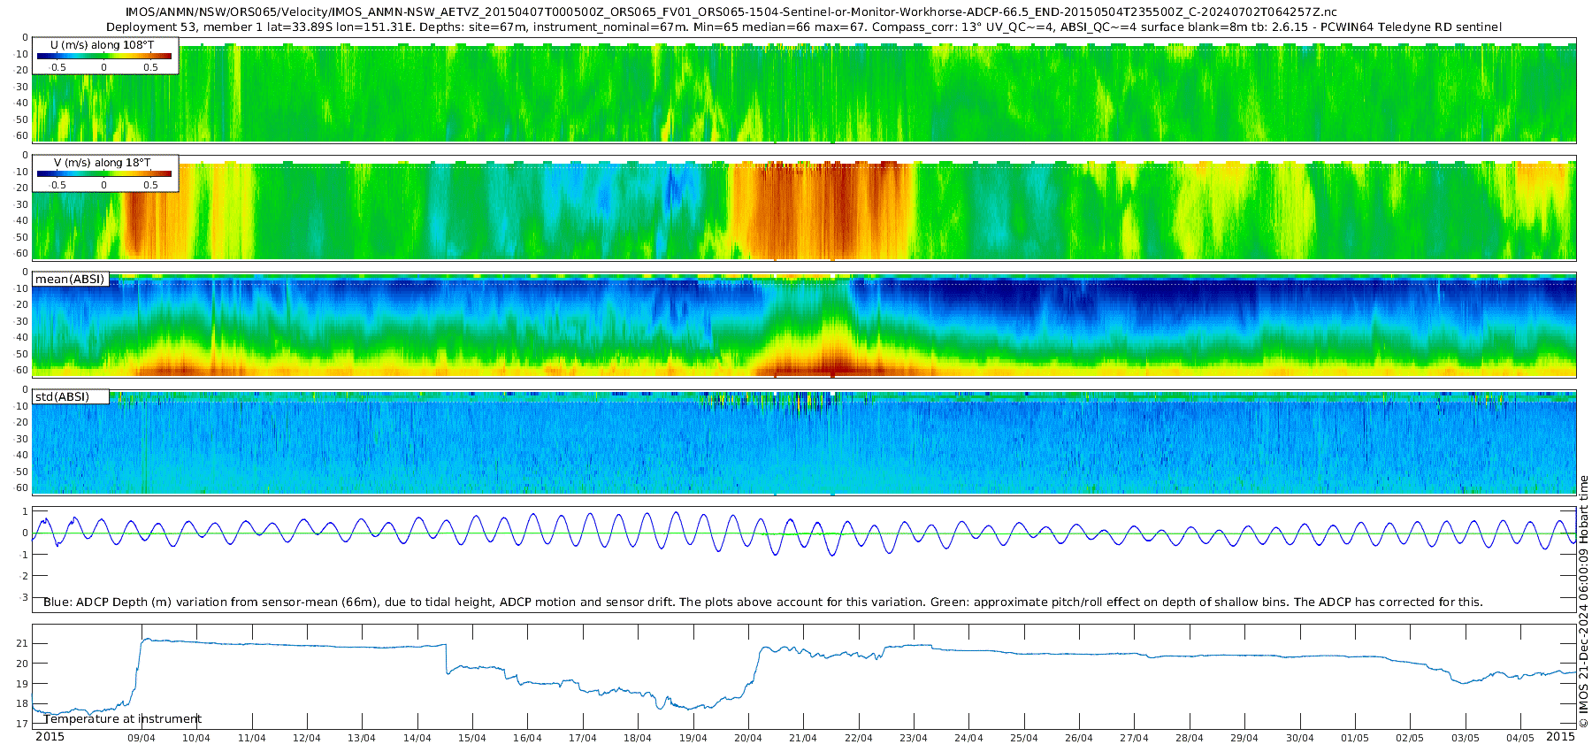Click the '04/05' date tick label
Viewport: 1592px width, 752px height.
click(x=1520, y=738)
